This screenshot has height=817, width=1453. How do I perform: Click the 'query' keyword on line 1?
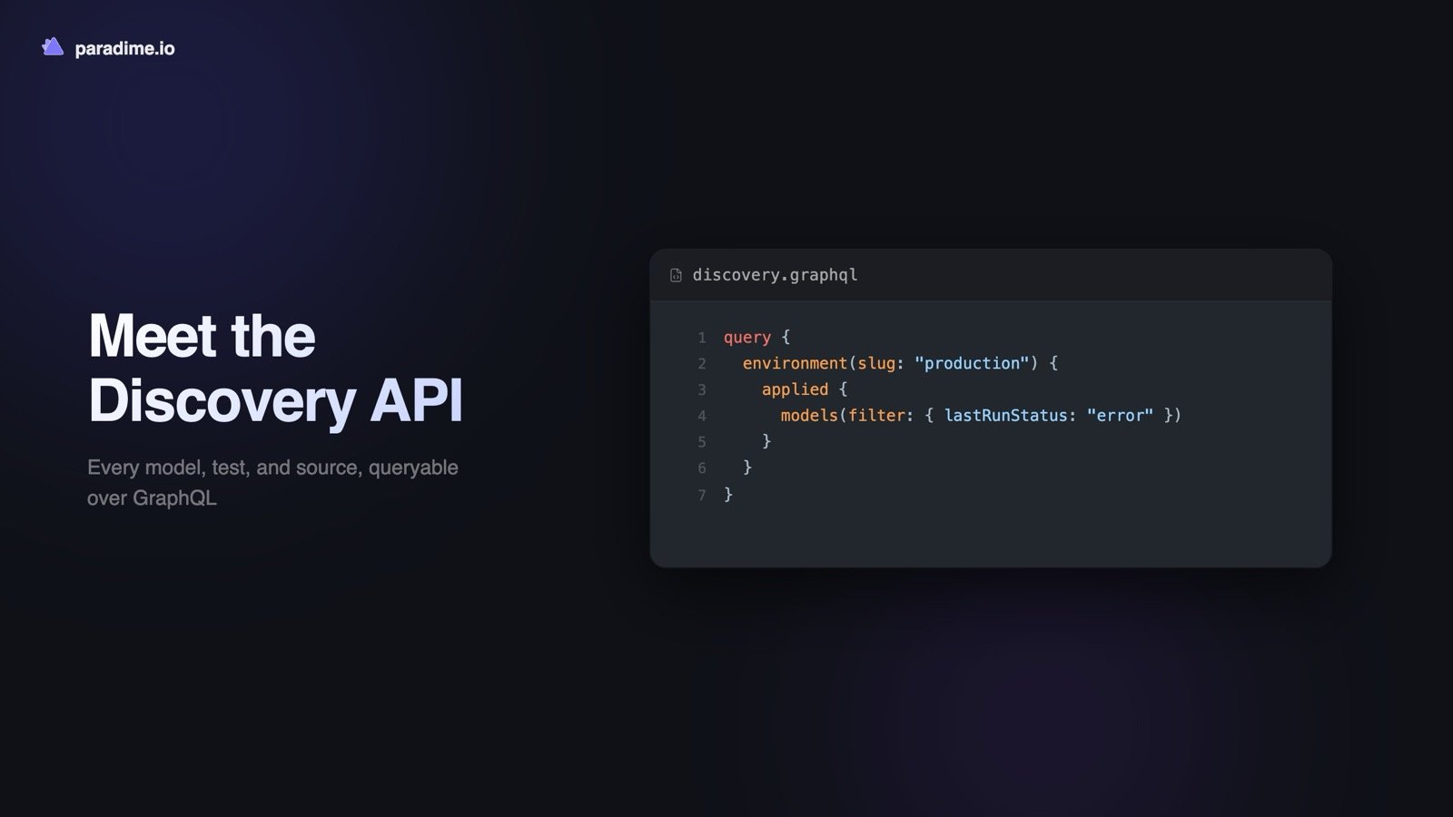point(746,337)
